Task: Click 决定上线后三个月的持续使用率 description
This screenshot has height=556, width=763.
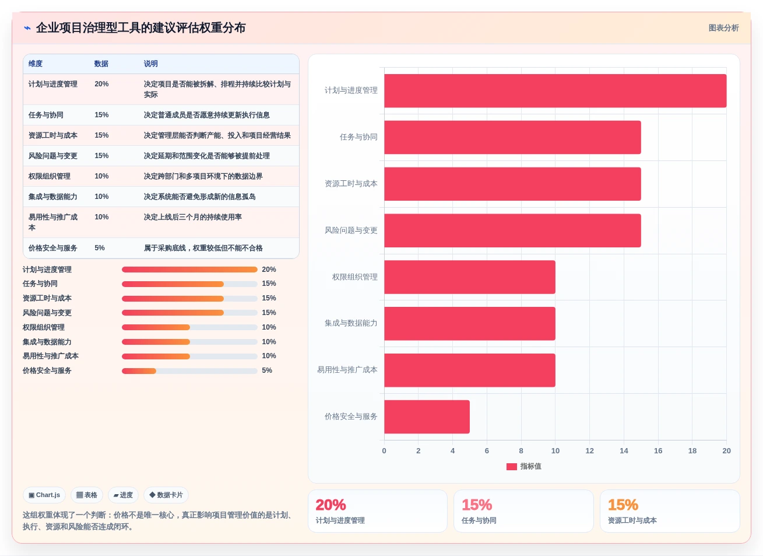Action: tap(193, 217)
